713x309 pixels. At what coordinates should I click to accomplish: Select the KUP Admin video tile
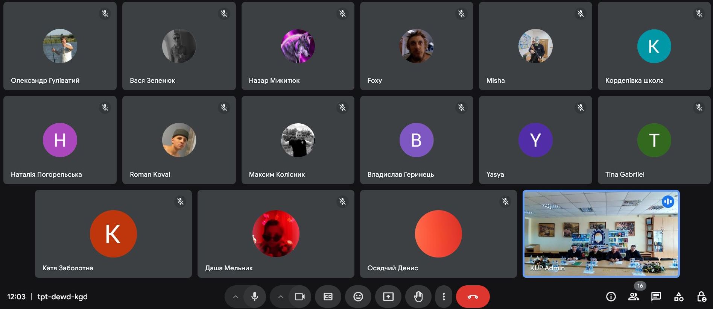pyautogui.click(x=601, y=234)
